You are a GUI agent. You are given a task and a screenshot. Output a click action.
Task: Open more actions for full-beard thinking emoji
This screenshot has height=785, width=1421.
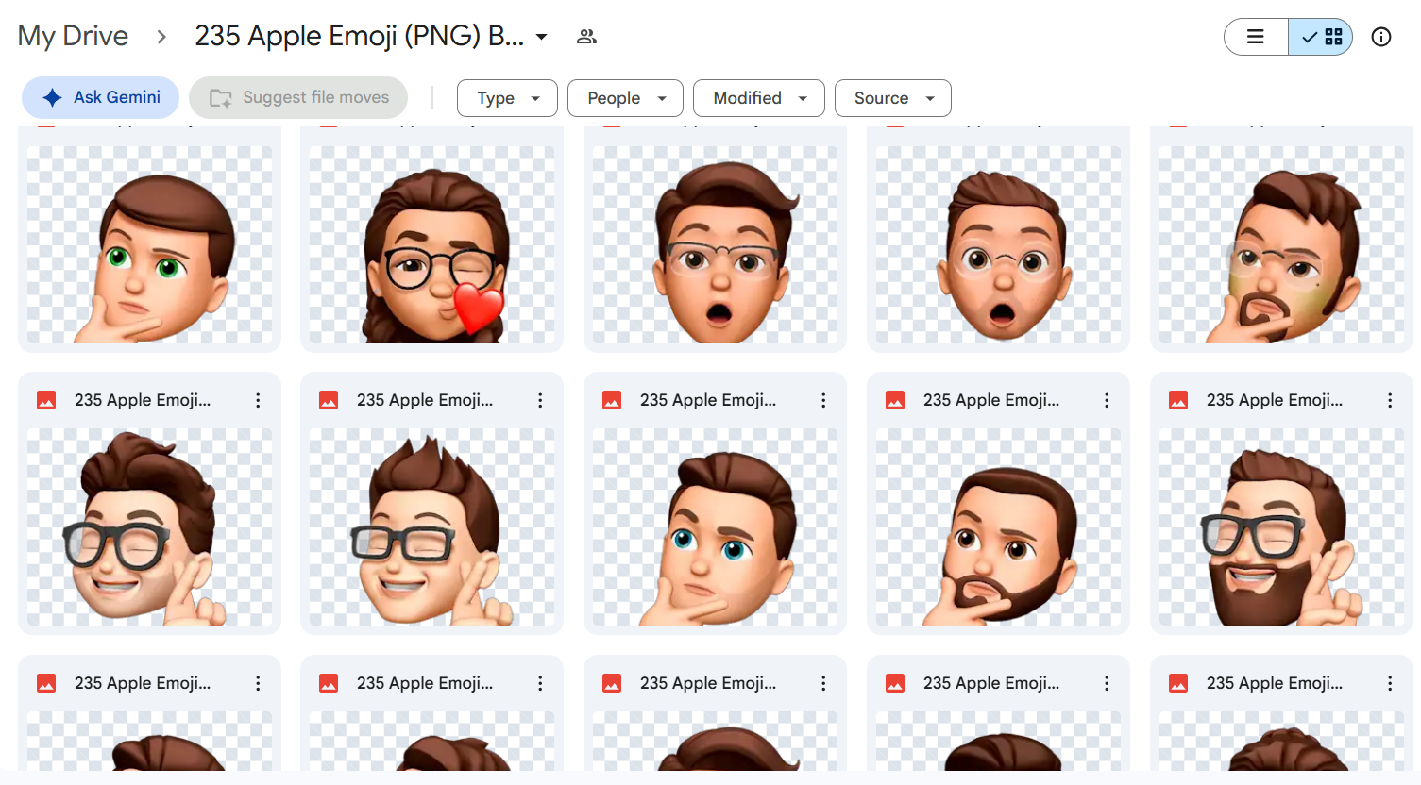coord(1107,400)
